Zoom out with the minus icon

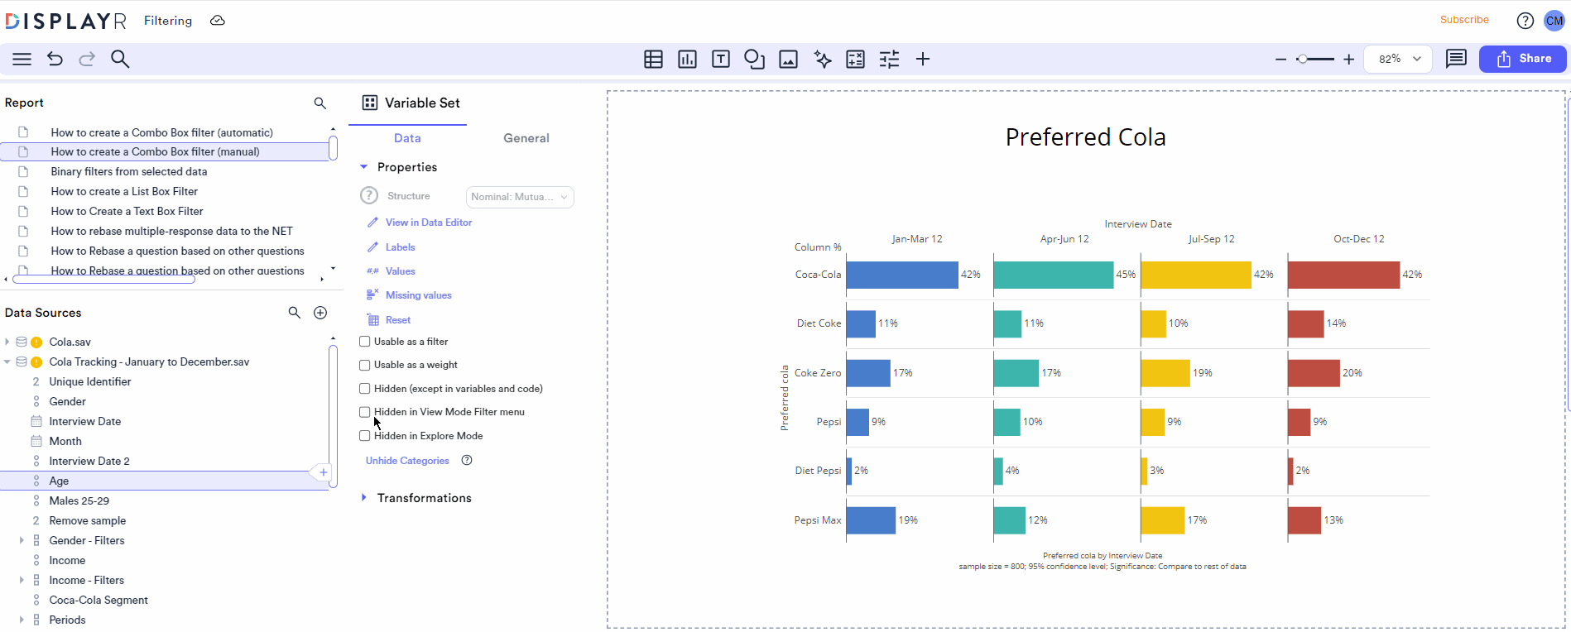click(1280, 60)
